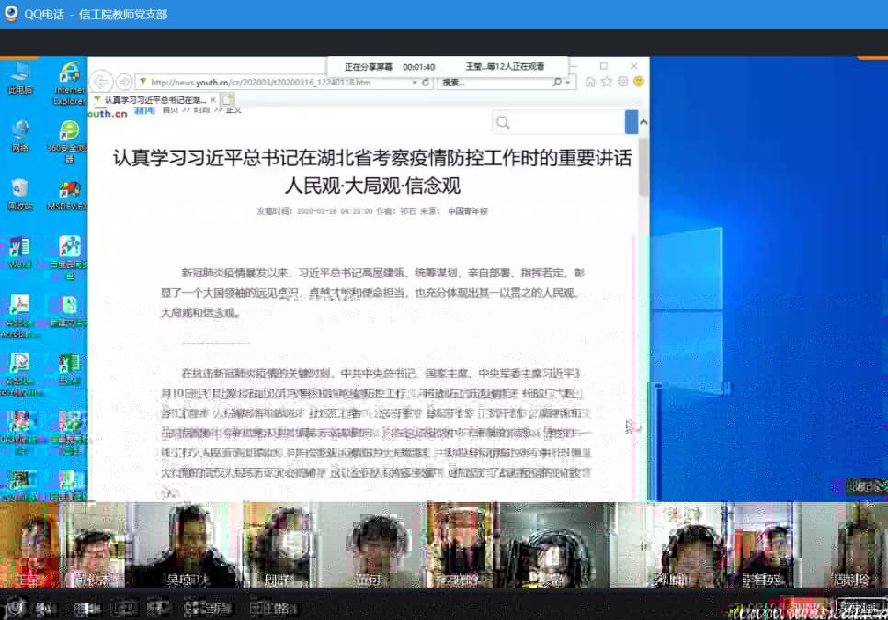Open Internet Explorer desktop shortcut
This screenshot has height=620, width=888.
(69, 73)
